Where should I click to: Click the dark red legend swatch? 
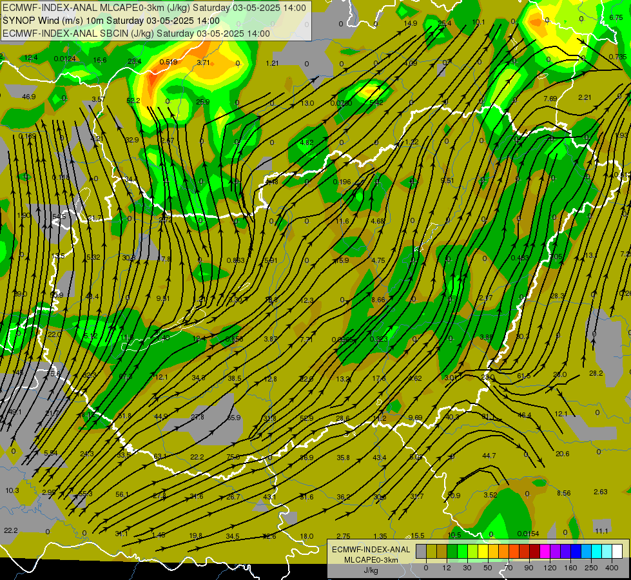[x=534, y=552]
